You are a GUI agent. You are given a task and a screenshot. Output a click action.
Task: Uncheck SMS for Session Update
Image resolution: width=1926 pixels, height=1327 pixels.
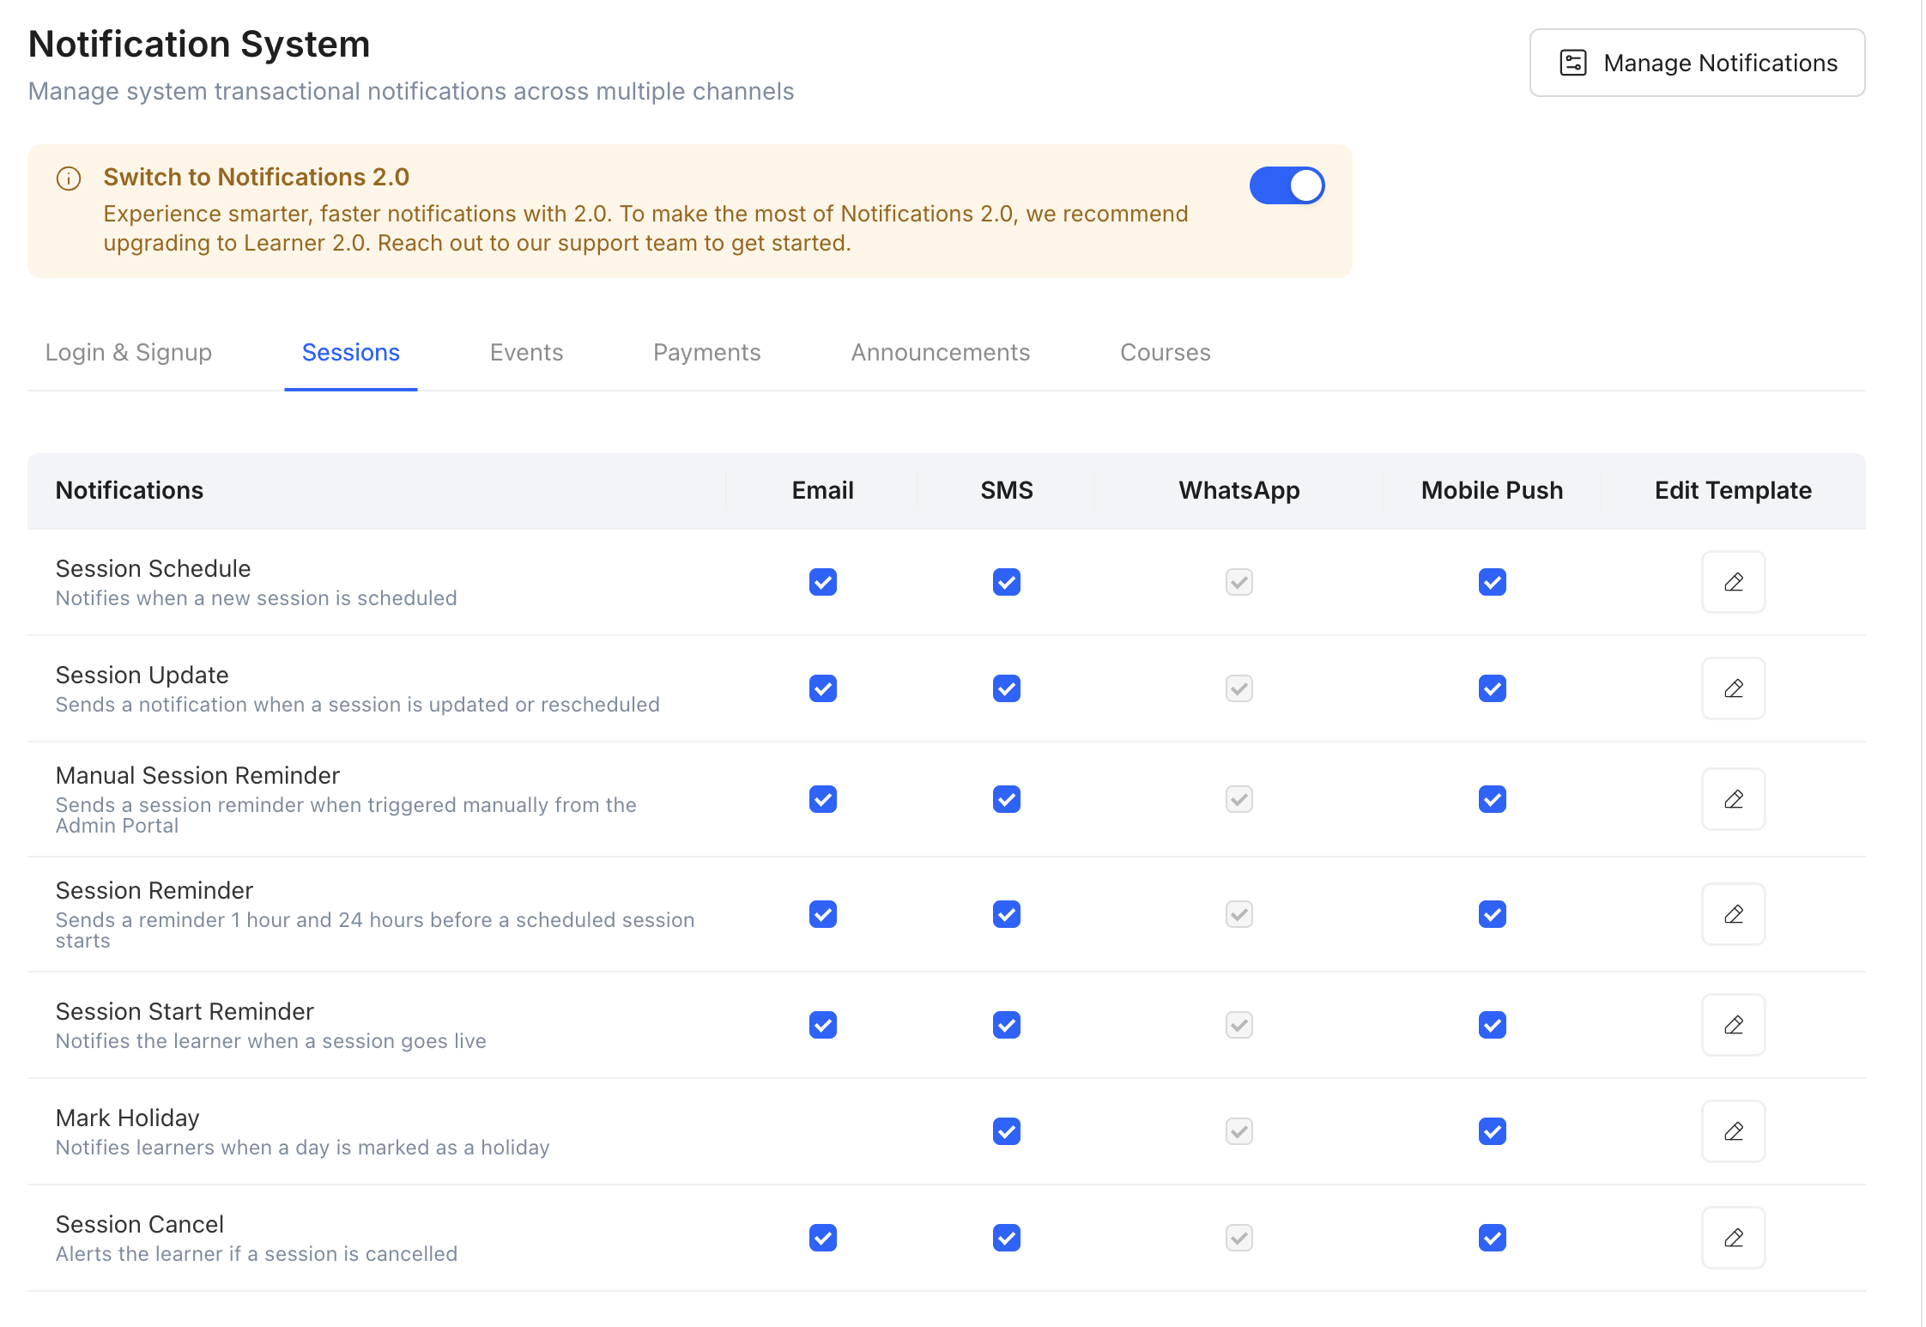click(1007, 688)
